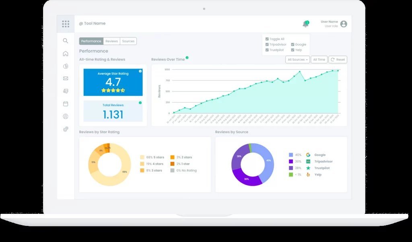Switch to the Reviews tab
Image resolution: width=412 pixels, height=242 pixels.
click(x=112, y=41)
